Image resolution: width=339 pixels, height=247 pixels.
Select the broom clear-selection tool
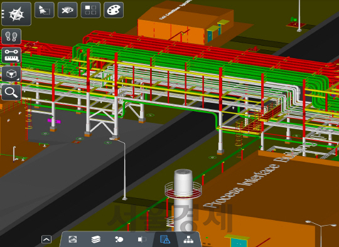click(x=45, y=10)
